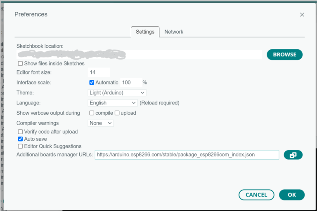Close the Preferences dialog with X
317x211 pixels.
pos(302,15)
